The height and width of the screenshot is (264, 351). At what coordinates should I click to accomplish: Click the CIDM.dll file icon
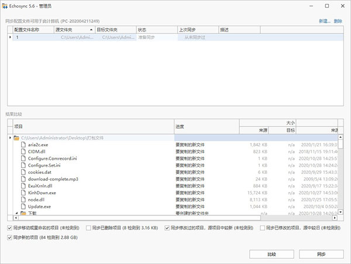click(x=24, y=151)
